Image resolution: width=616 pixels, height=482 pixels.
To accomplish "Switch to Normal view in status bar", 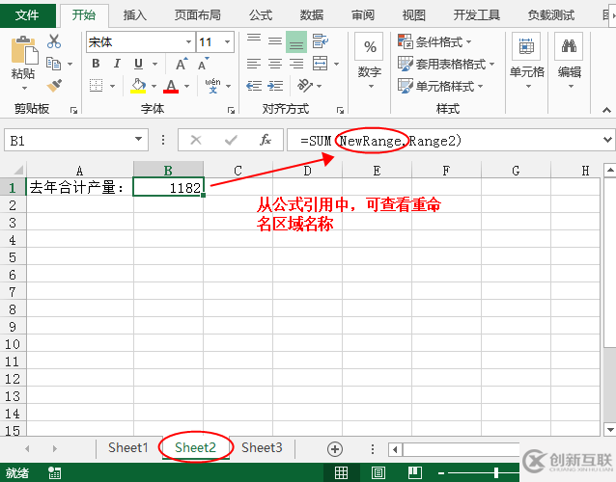I will [x=341, y=472].
